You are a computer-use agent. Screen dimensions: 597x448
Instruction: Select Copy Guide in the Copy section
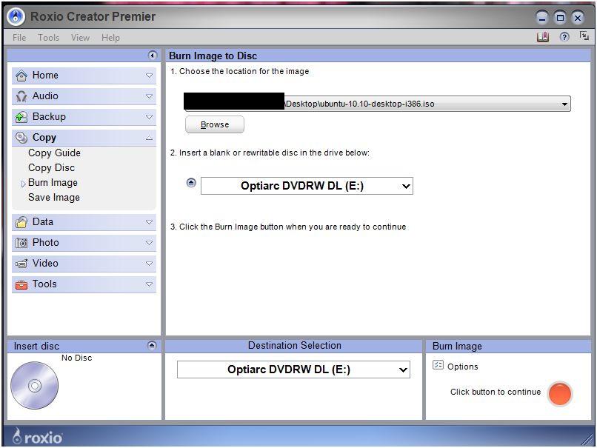point(55,153)
